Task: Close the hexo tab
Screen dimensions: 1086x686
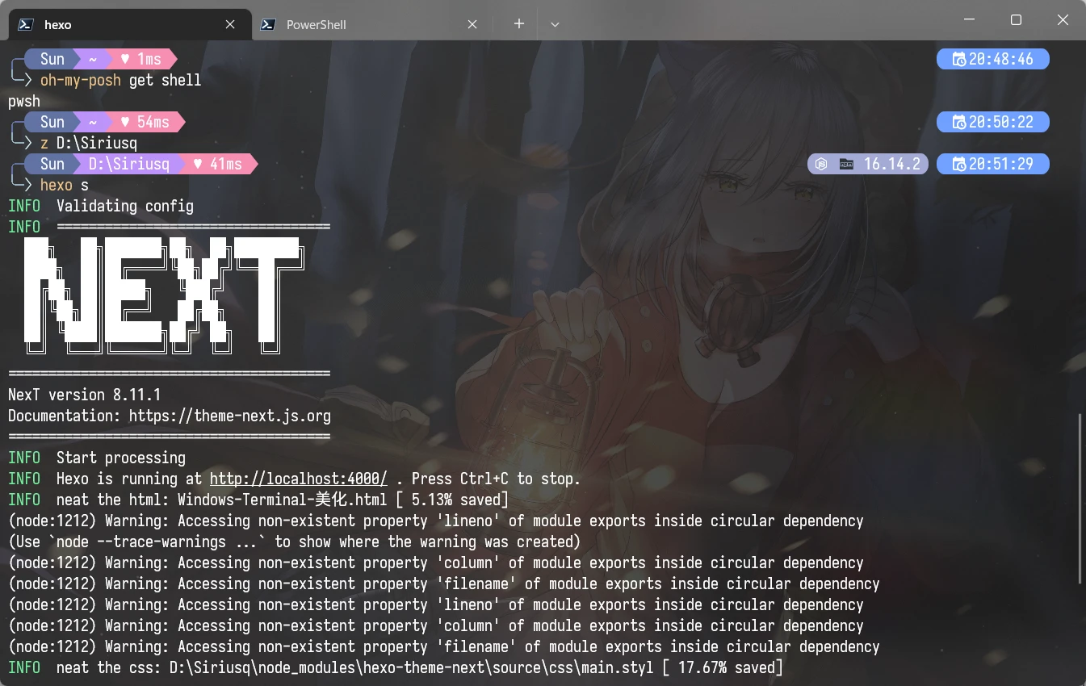Action: (x=230, y=24)
